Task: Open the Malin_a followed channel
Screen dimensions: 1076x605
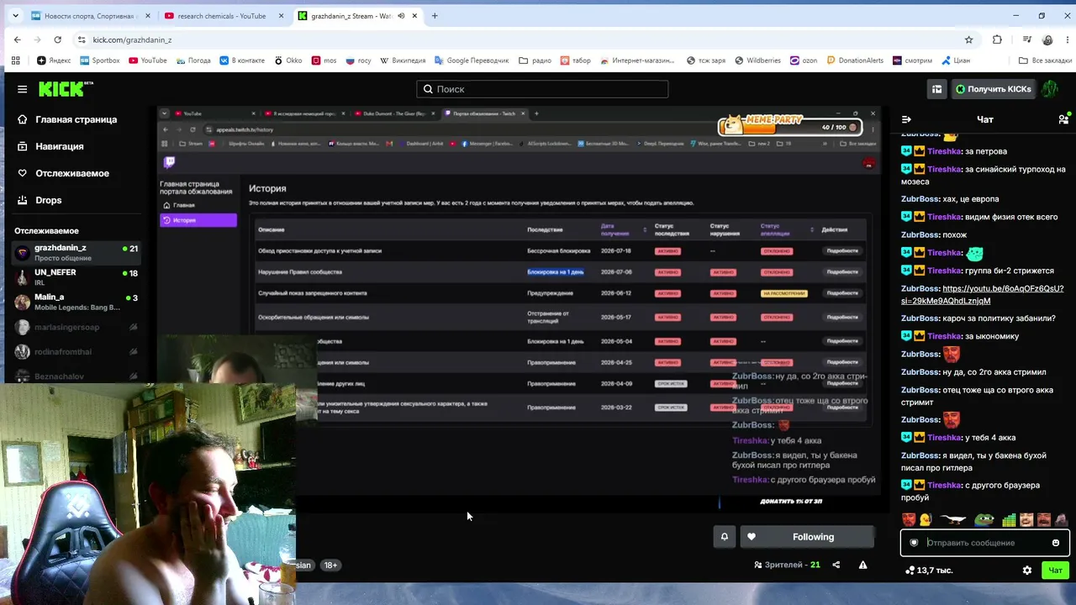Action: coord(76,302)
